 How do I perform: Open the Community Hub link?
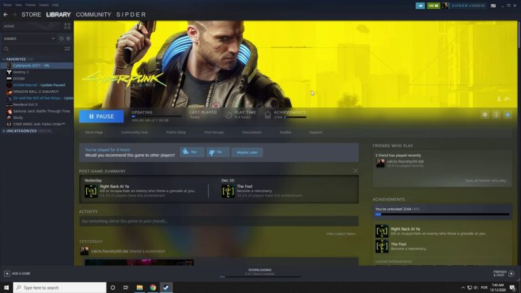(134, 132)
